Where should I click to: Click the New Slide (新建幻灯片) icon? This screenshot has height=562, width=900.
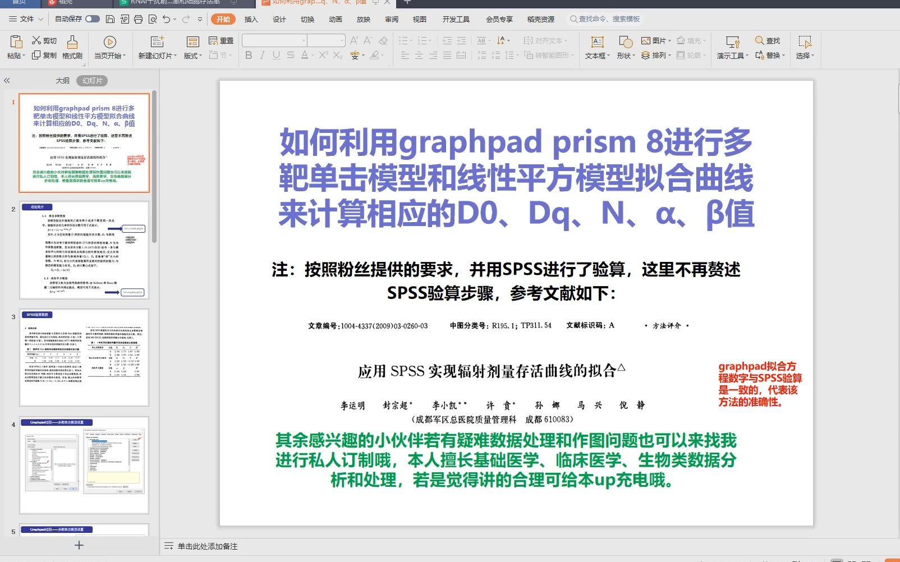(158, 42)
